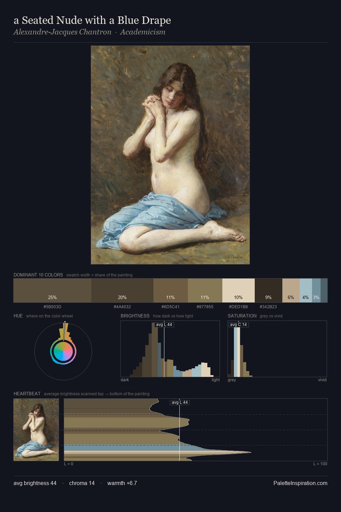Screen dimensions: 341x512
Task: Click the SATURATION section heading
Action: click(242, 316)
